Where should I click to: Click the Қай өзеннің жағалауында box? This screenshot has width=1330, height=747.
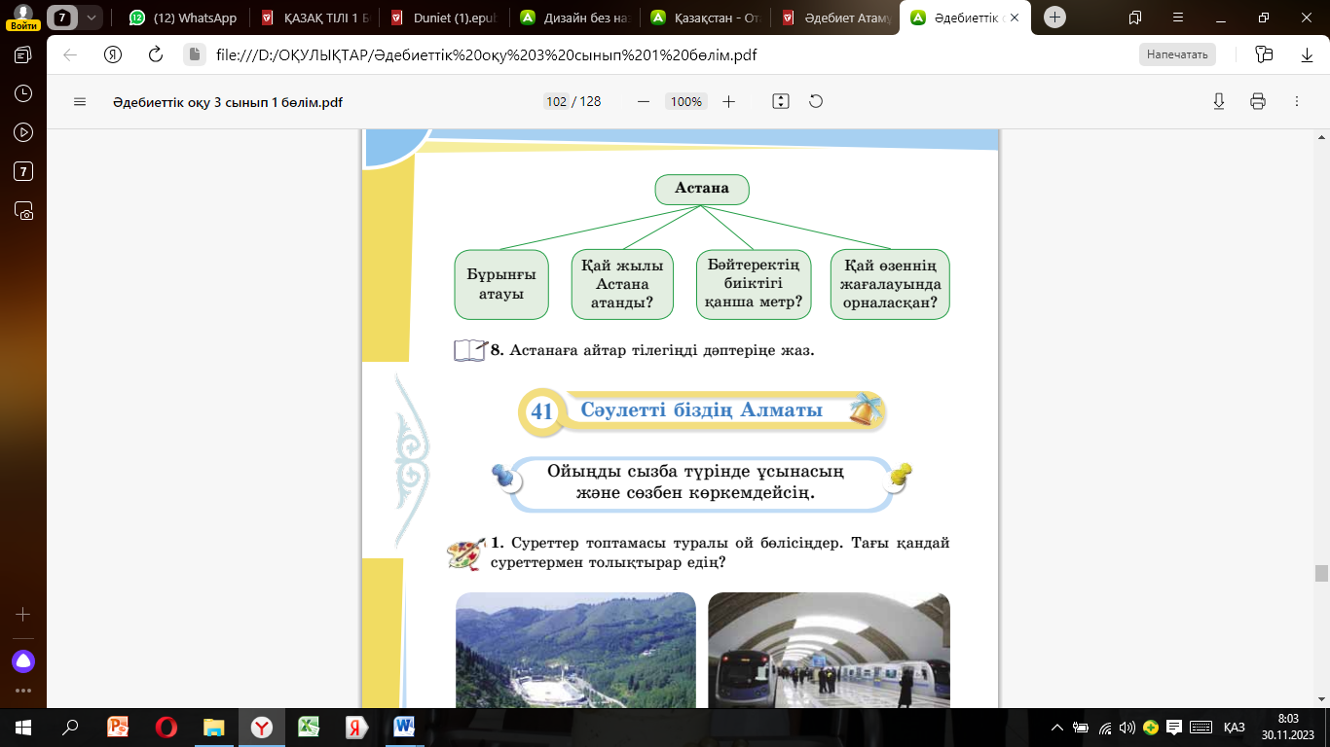coord(890,285)
